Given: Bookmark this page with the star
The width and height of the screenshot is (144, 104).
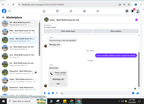Looking at the screenshot, I should 129,5.
